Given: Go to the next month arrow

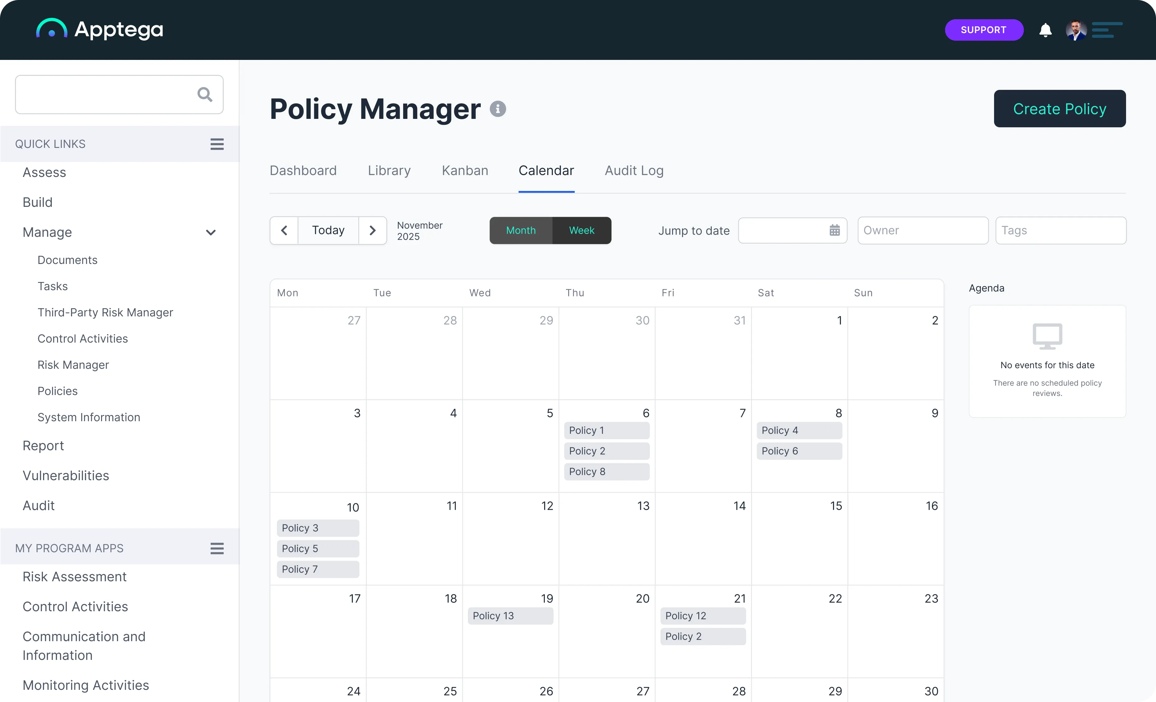Looking at the screenshot, I should (373, 230).
